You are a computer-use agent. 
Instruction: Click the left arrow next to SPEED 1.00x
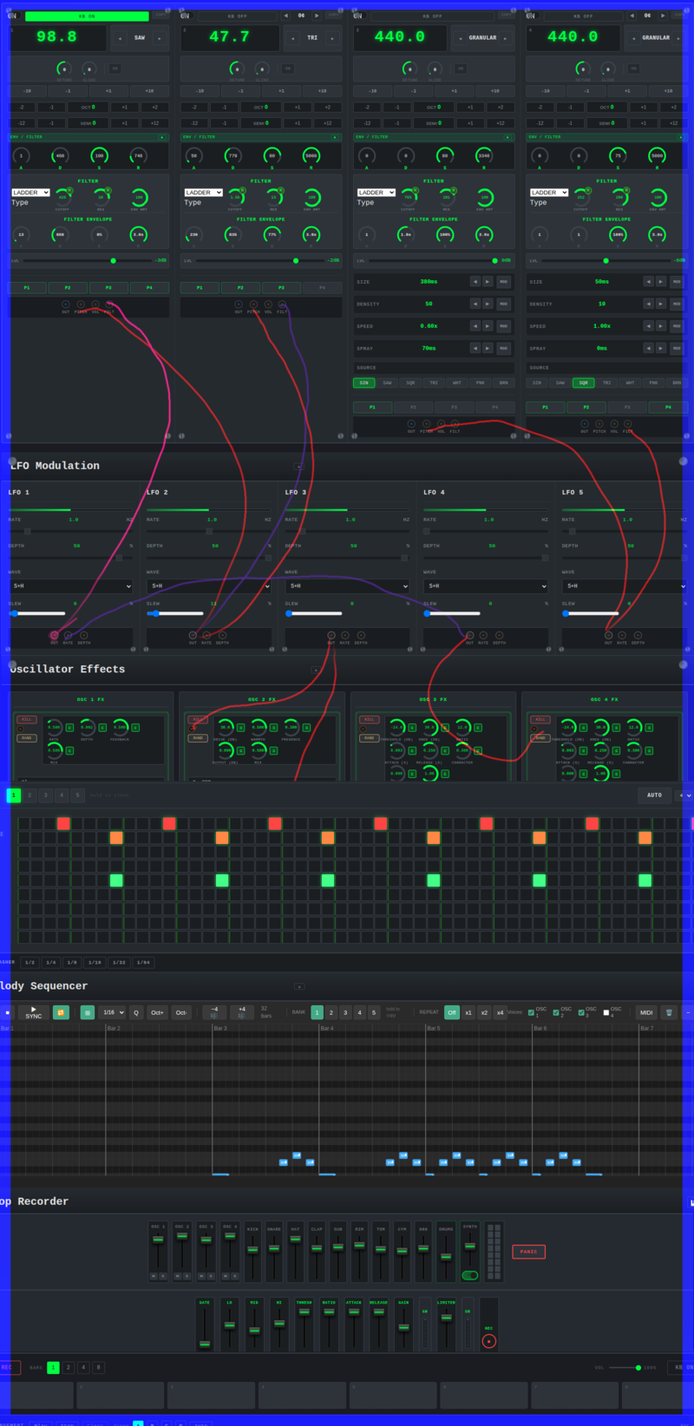click(648, 326)
